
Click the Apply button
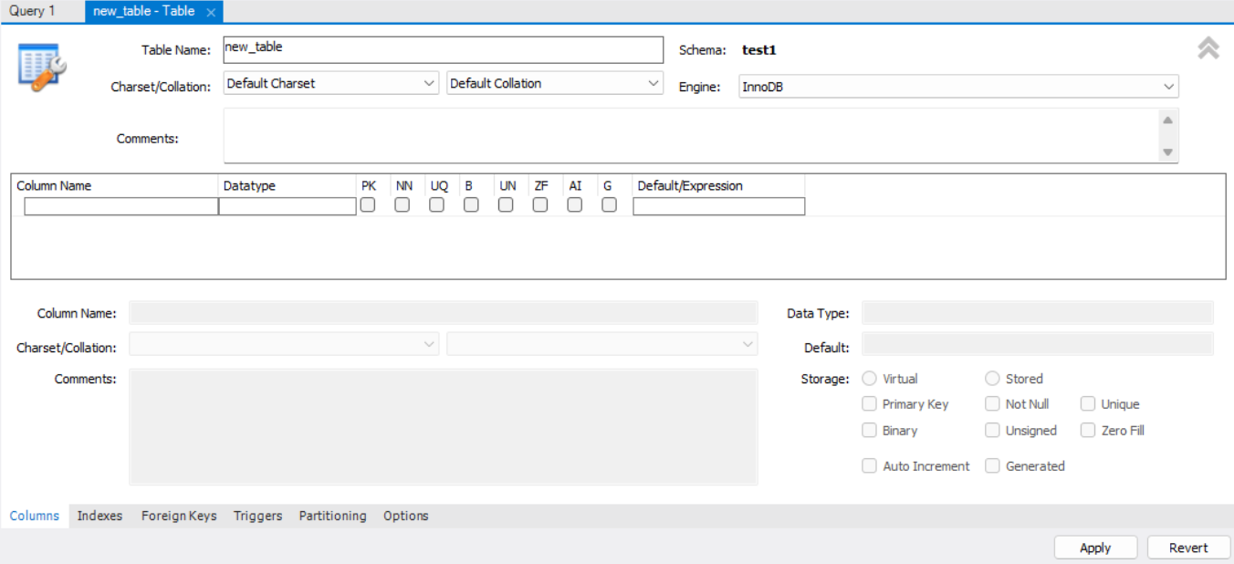(1095, 548)
